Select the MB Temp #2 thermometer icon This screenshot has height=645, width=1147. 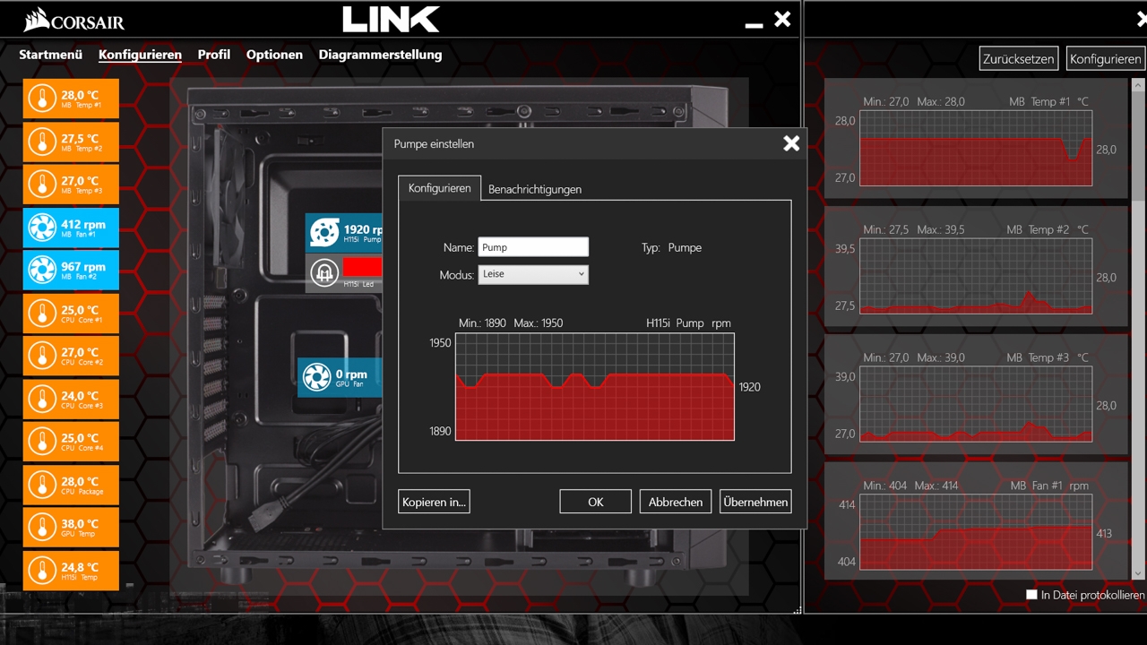pyautogui.click(x=42, y=142)
